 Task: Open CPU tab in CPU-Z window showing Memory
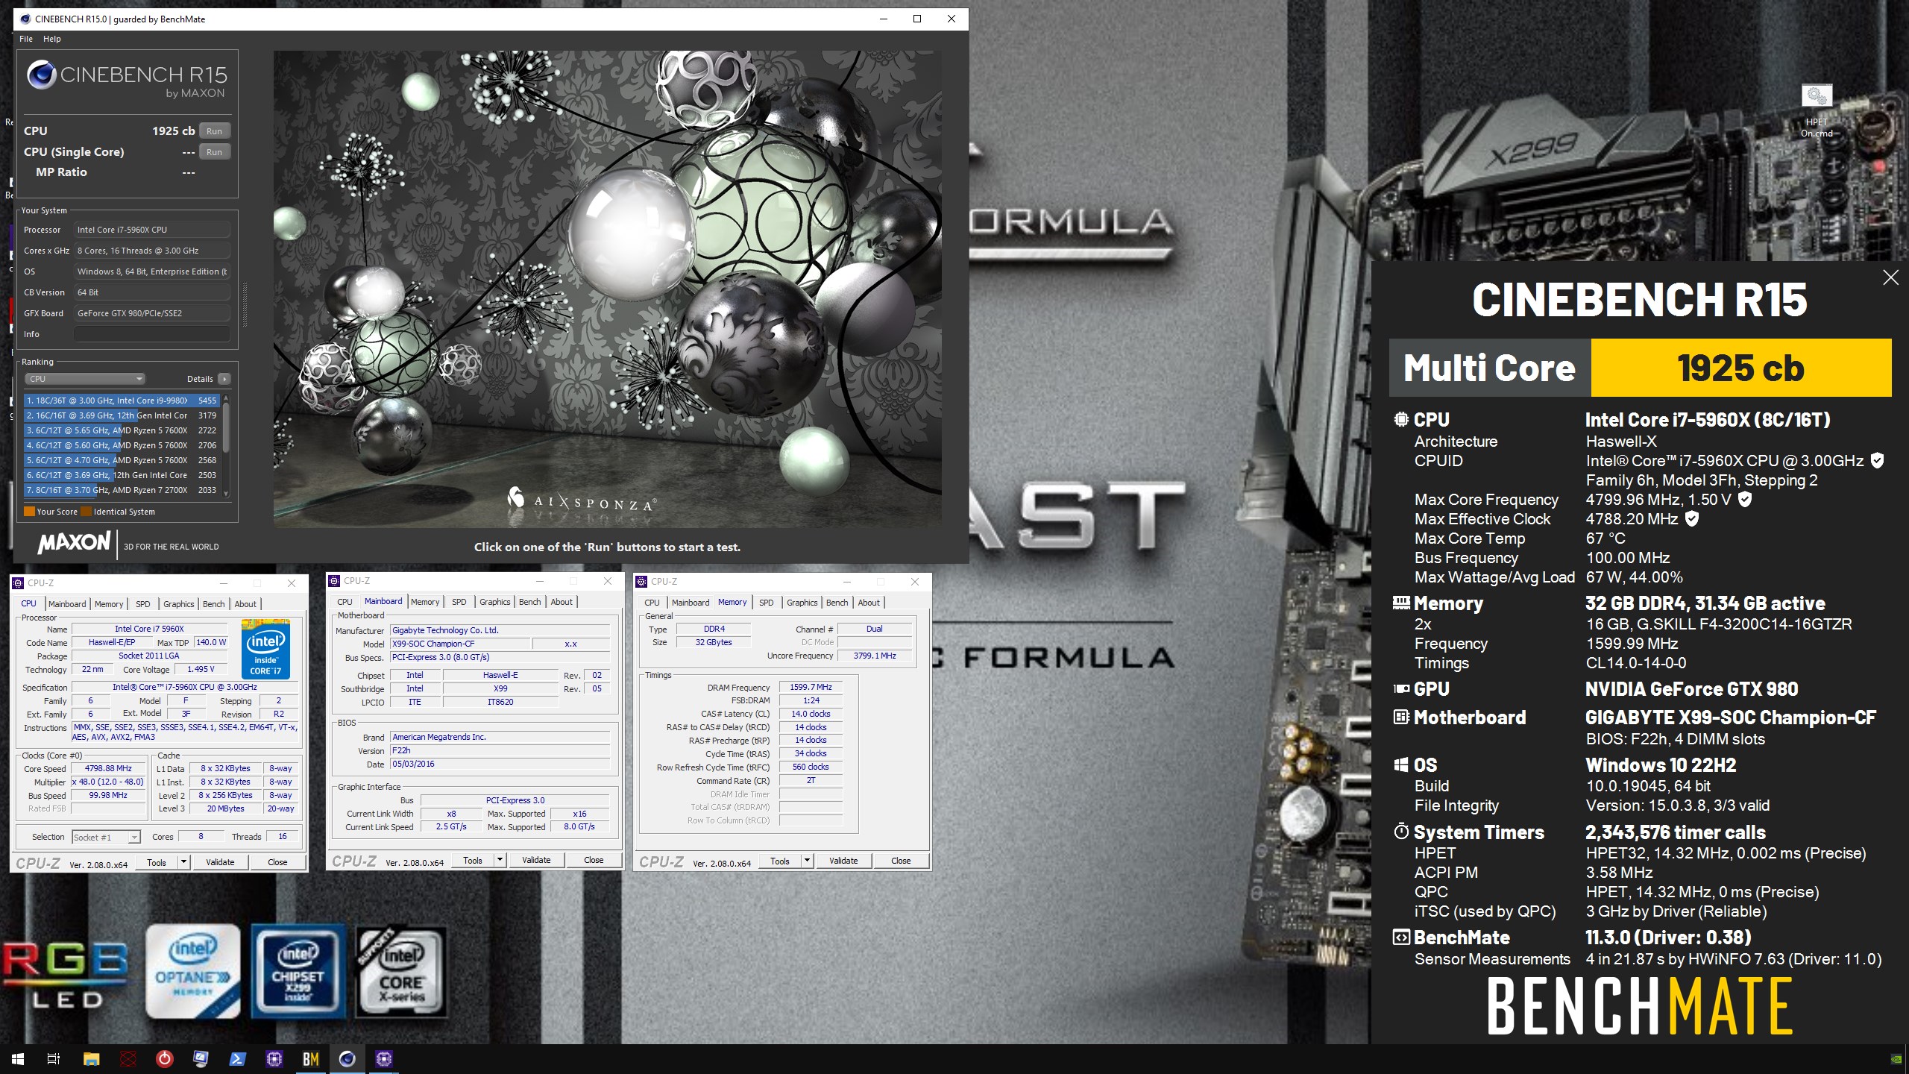click(x=652, y=603)
